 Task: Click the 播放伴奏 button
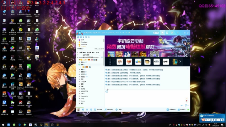tap(109, 109)
